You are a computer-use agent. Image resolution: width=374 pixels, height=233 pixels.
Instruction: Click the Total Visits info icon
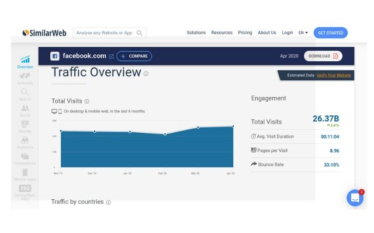coord(87,101)
